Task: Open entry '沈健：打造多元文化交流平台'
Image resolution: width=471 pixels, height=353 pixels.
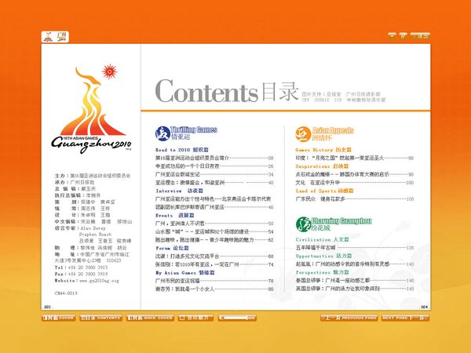Action: point(214,257)
